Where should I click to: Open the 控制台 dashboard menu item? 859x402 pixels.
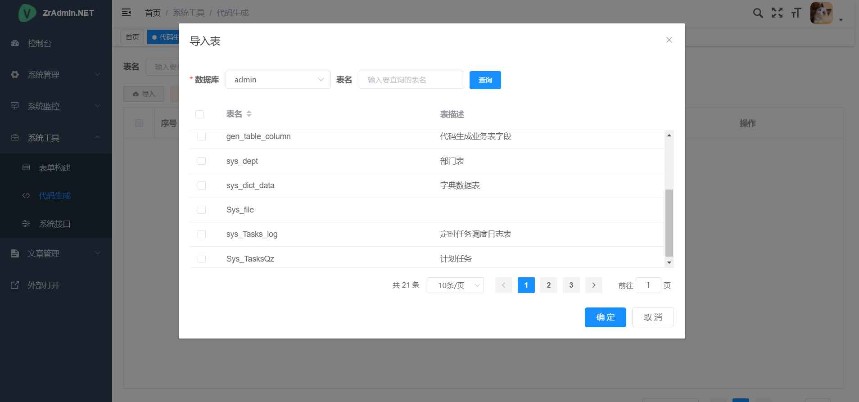[40, 43]
